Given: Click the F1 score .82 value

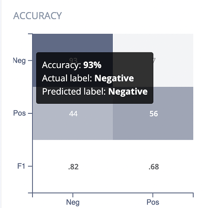Looking at the screenshot, I should (x=73, y=167).
